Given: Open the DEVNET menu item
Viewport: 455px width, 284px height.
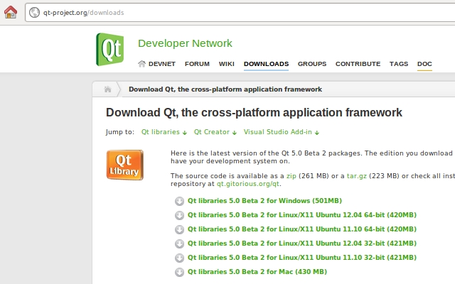Looking at the screenshot, I should point(162,64).
